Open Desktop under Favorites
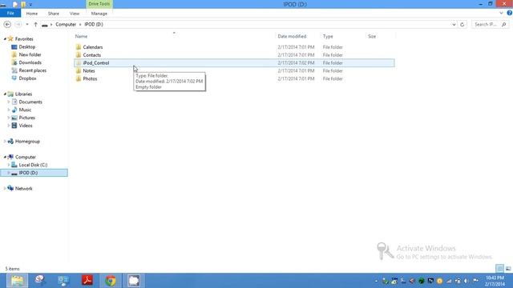The height and width of the screenshot is (288, 513). point(26,46)
